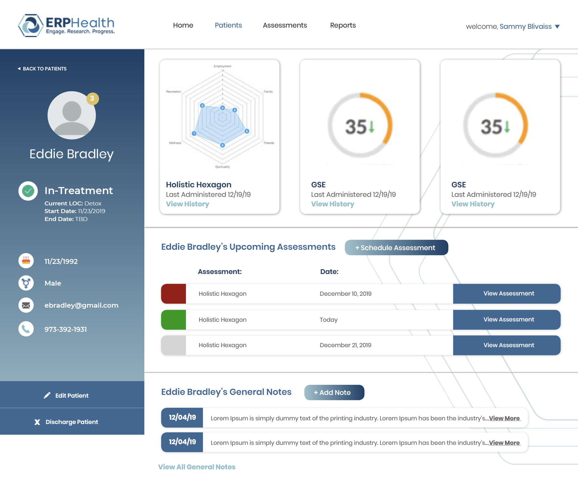
Task: Click the email envelope icon
Action: (x=26, y=305)
